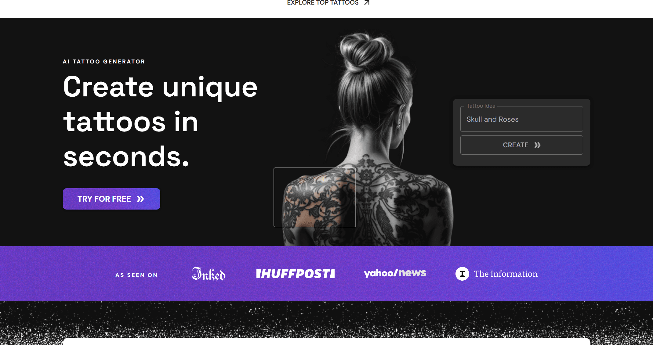This screenshot has height=345, width=653.
Task: Start with the Try For Free button
Action: pos(111,199)
